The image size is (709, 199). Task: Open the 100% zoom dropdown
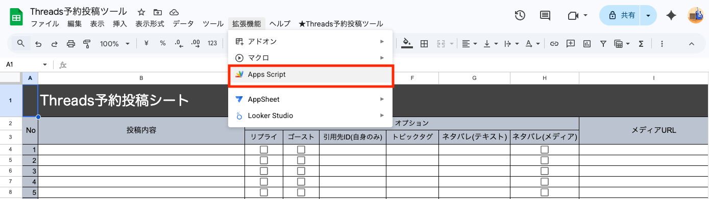pos(115,44)
